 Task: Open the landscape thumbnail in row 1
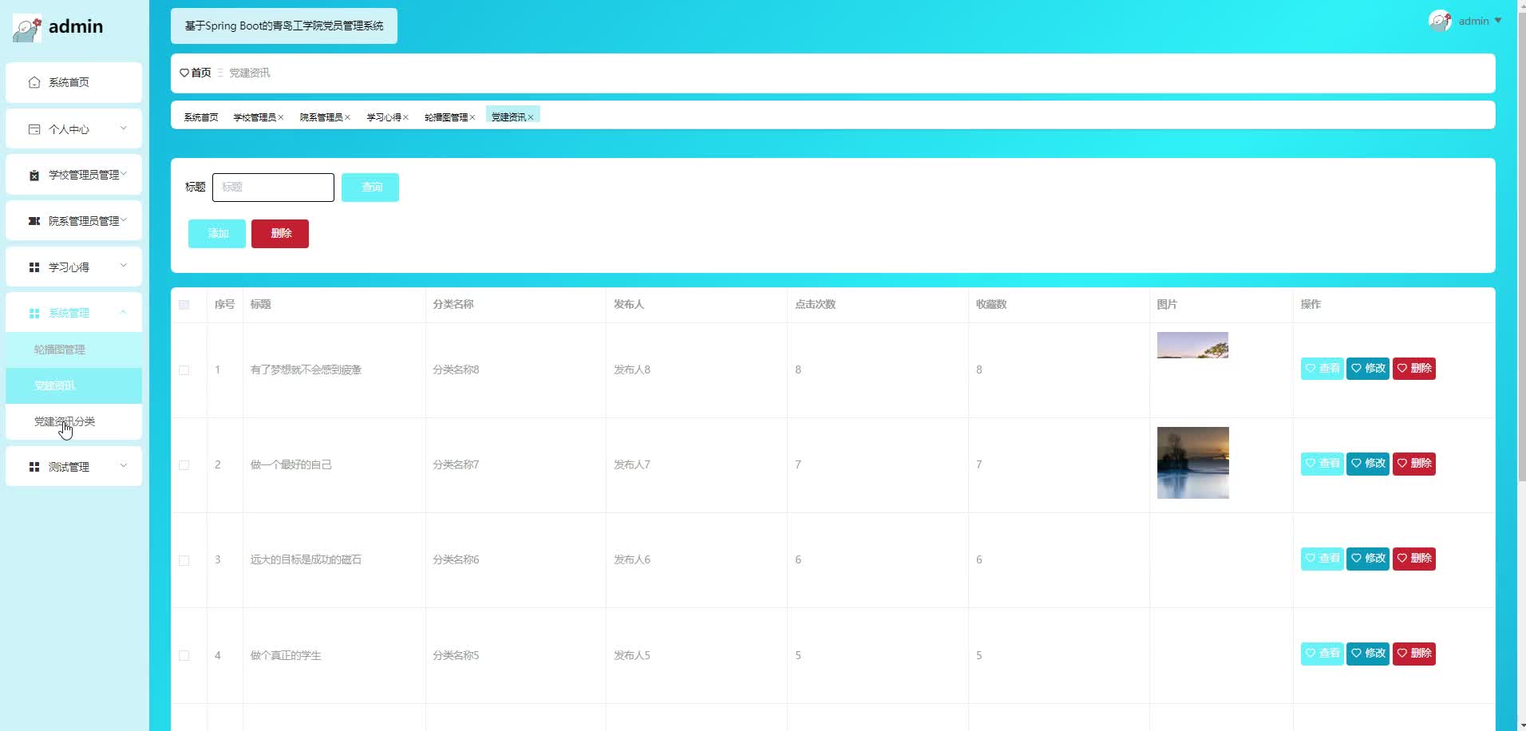(1193, 345)
